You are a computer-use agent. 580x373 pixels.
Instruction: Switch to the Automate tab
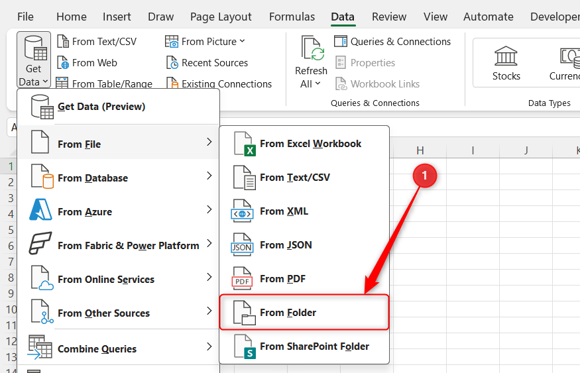[489, 17]
